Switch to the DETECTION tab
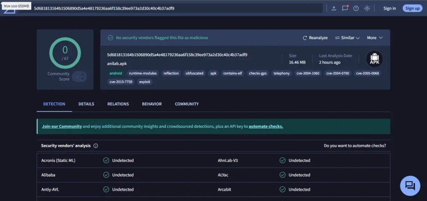 [x=54, y=104]
